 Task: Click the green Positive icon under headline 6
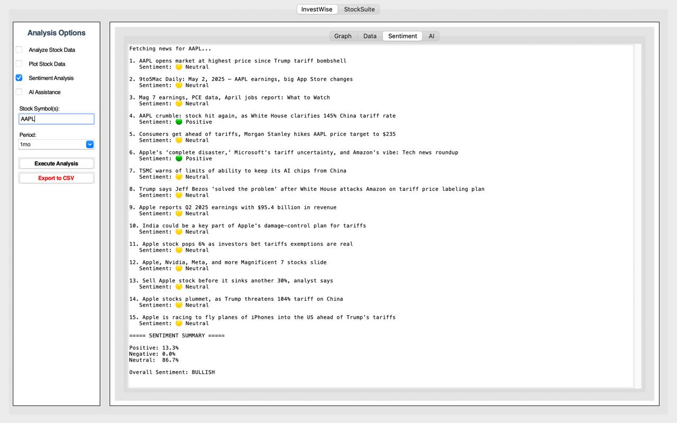tap(179, 159)
